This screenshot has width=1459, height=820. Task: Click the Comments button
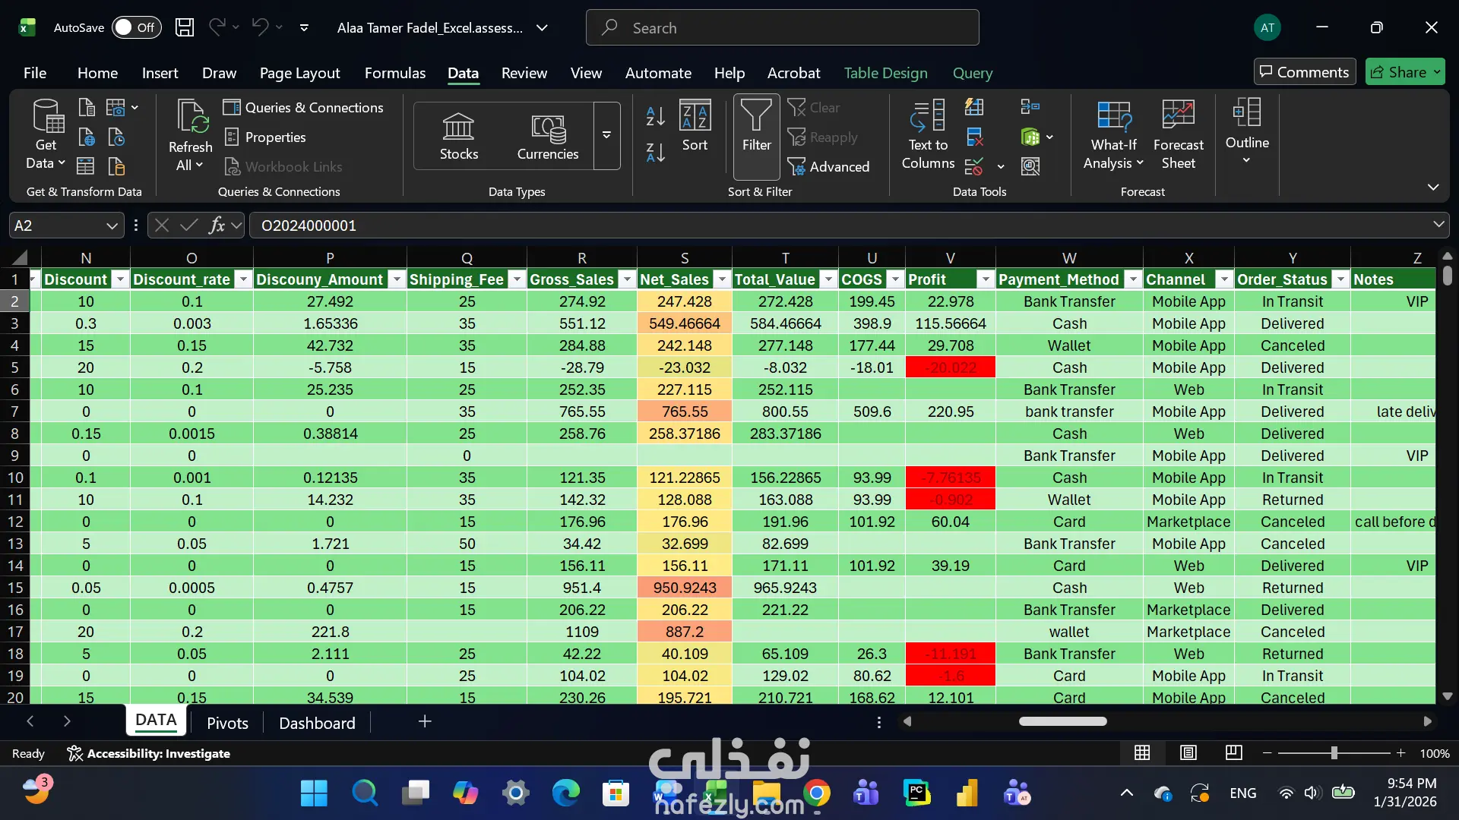tap(1304, 72)
